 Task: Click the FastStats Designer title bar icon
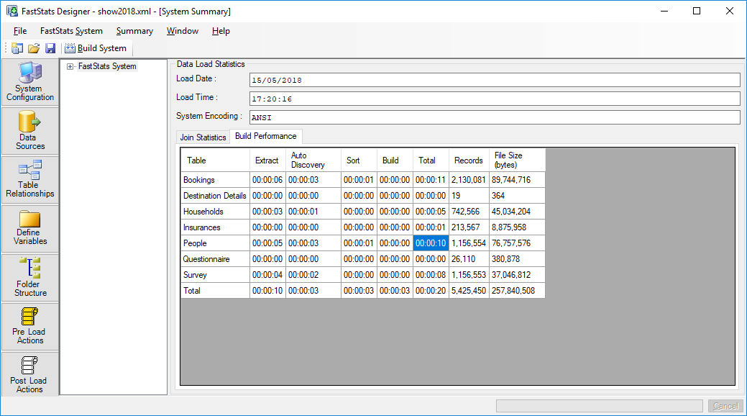12,11
